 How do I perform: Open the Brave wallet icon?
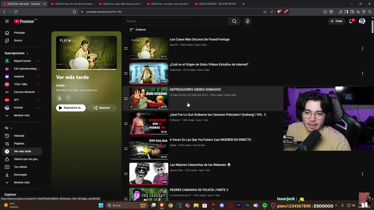(x=352, y=12)
